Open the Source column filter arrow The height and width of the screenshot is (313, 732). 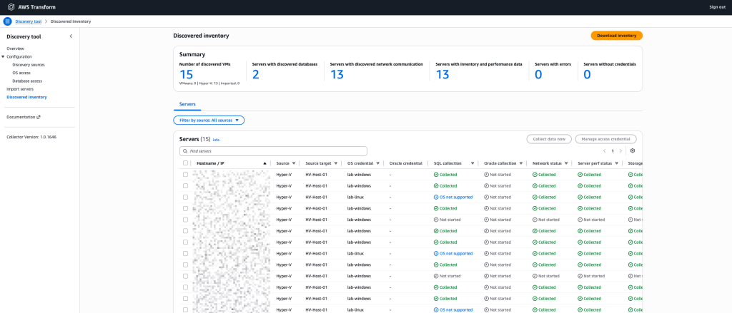tap(294, 163)
